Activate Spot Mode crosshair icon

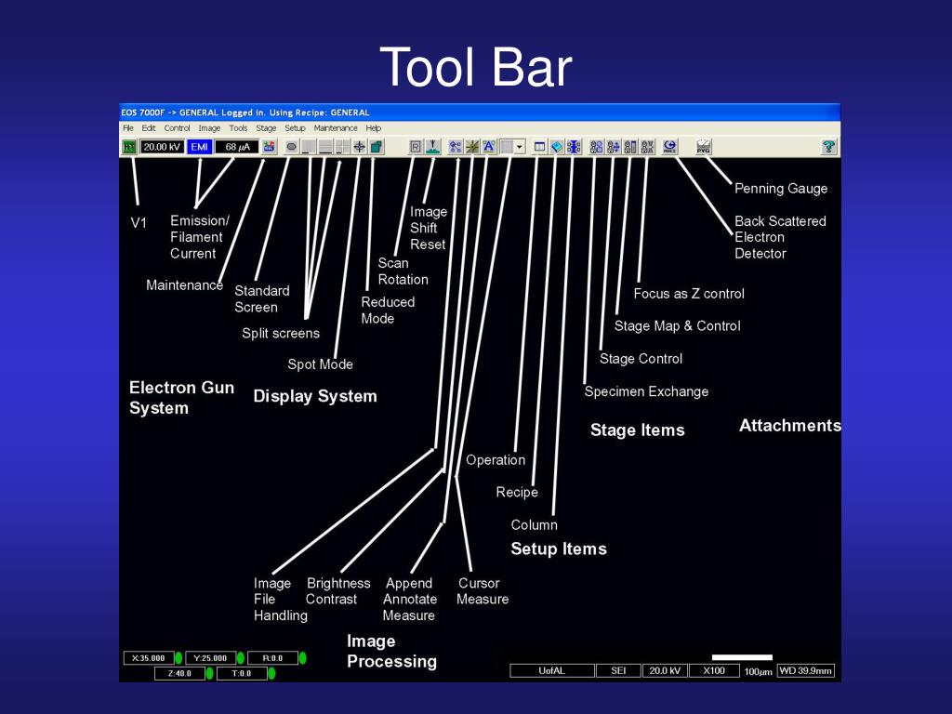[x=360, y=147]
